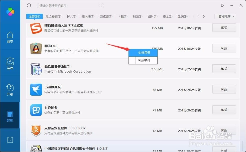The height and width of the screenshot is (152, 246).
Task: Open the 升级 upgrade section in sidebar
Action: point(10,90)
